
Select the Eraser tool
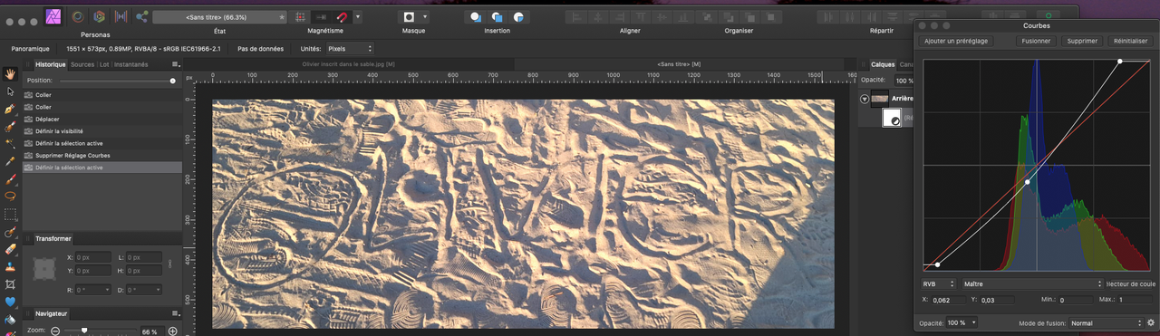pyautogui.click(x=10, y=248)
